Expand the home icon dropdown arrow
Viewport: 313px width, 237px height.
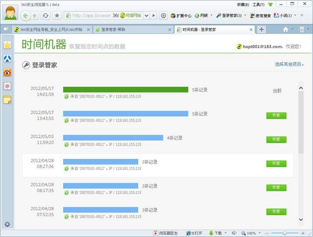(292, 29)
